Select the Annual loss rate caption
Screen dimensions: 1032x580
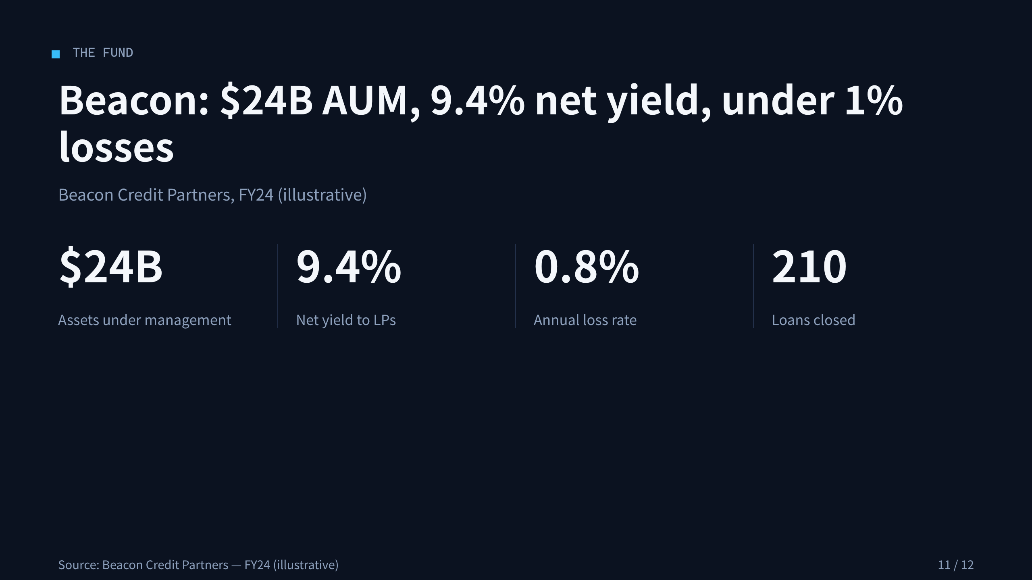[x=585, y=320]
